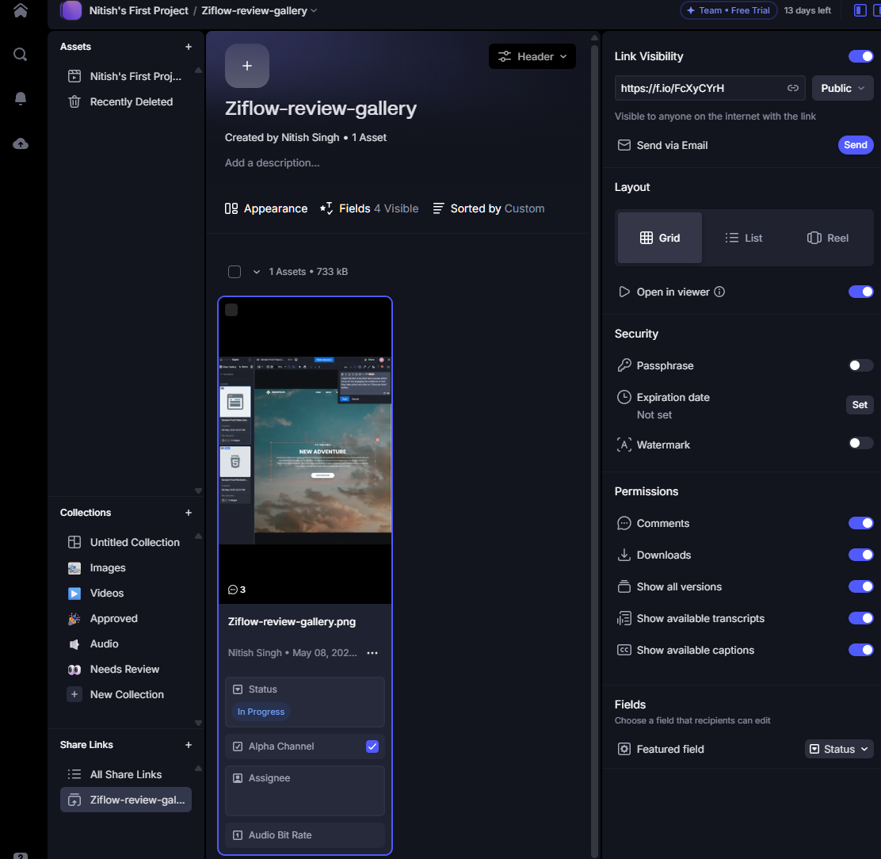Viewport: 881px width, 859px height.
Task: Click Team Free Trial badge
Action: pos(728,10)
